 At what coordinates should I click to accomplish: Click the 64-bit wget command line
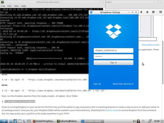click(x=54, y=90)
